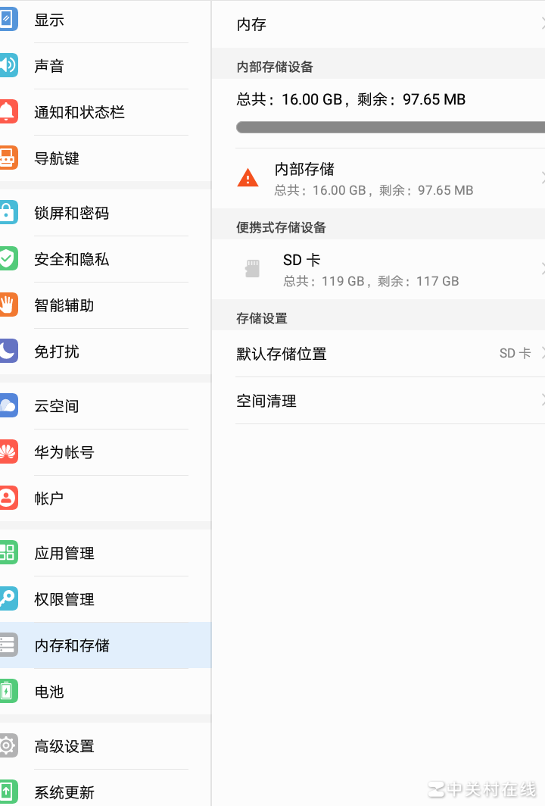Open 内部存储 details using its arrow

tap(542, 179)
